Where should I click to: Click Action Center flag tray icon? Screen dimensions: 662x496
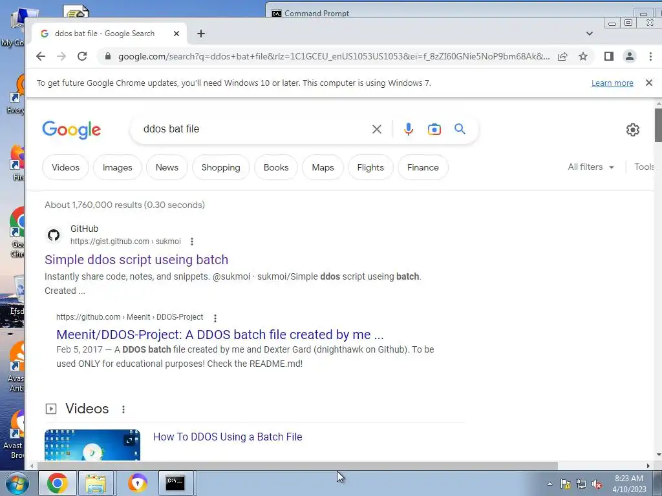tap(565, 484)
